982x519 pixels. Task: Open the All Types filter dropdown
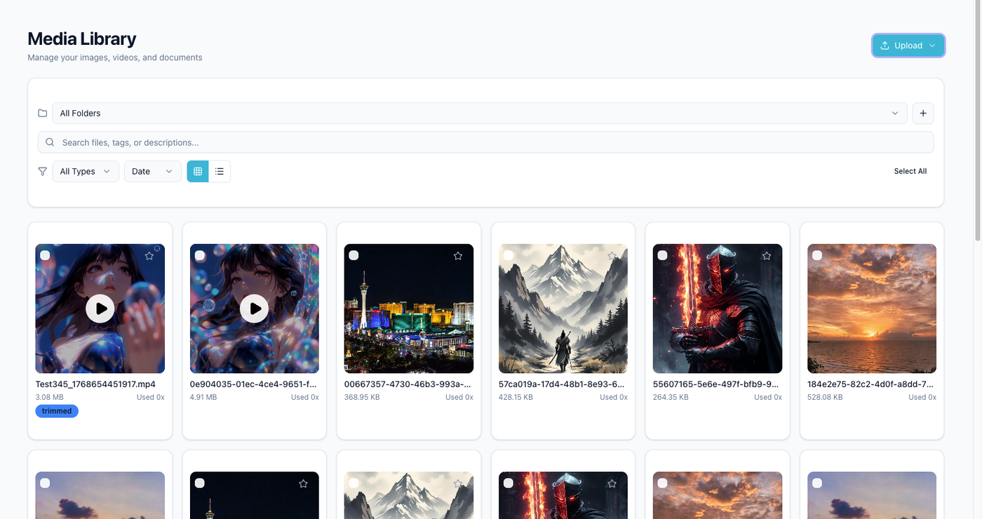coord(86,171)
